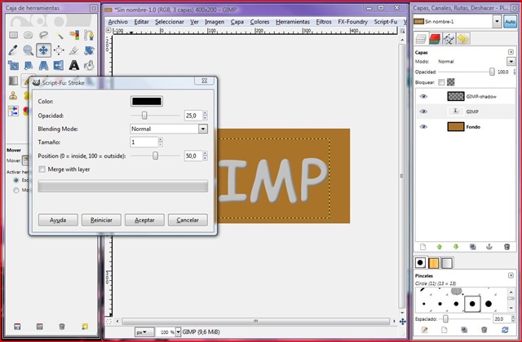Refresh the brushes list

click(x=505, y=330)
